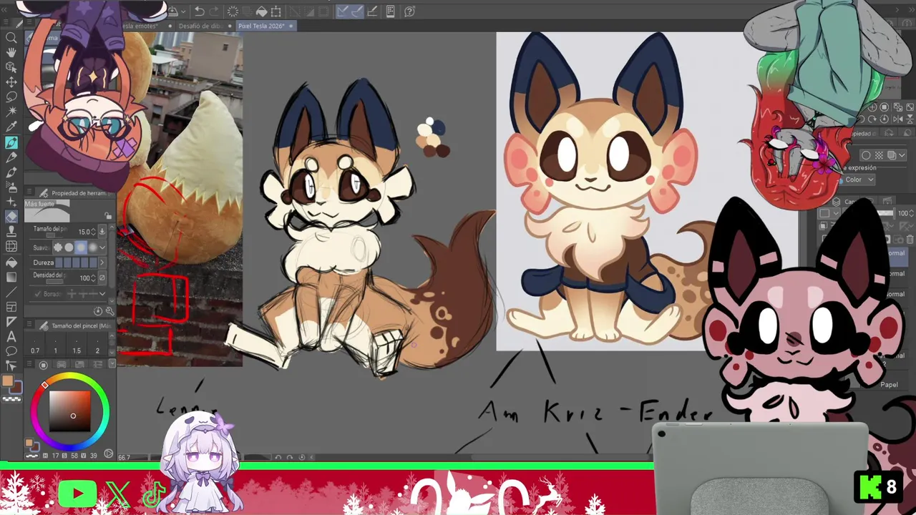
Task: Select the Auto select wand tool
Action: coord(11,112)
